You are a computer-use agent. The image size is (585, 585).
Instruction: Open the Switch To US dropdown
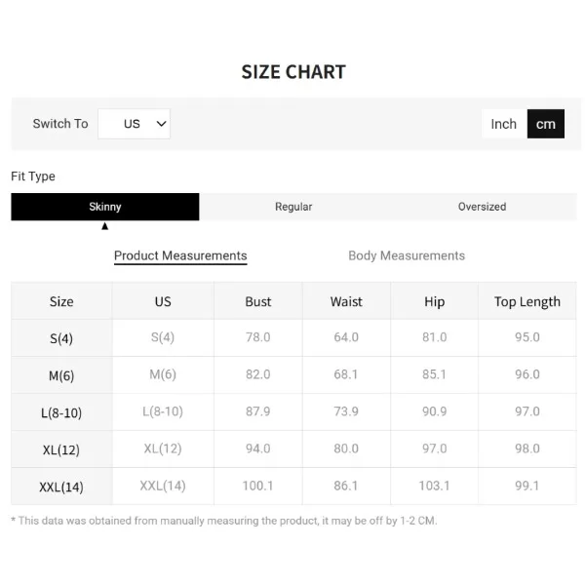135,124
